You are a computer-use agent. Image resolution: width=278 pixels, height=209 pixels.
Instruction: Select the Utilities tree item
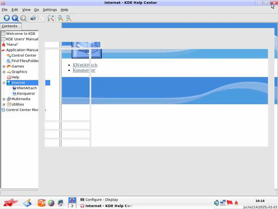coord(18,104)
